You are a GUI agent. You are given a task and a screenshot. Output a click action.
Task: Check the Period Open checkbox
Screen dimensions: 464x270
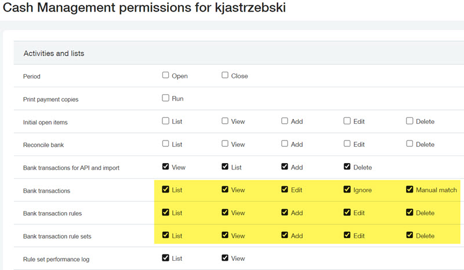[166, 75]
